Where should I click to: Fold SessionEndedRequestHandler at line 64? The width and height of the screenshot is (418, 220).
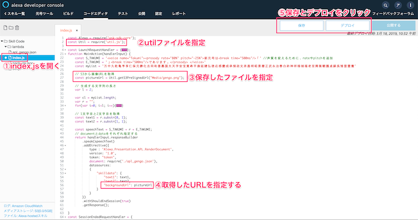pyautogui.click(x=65, y=217)
